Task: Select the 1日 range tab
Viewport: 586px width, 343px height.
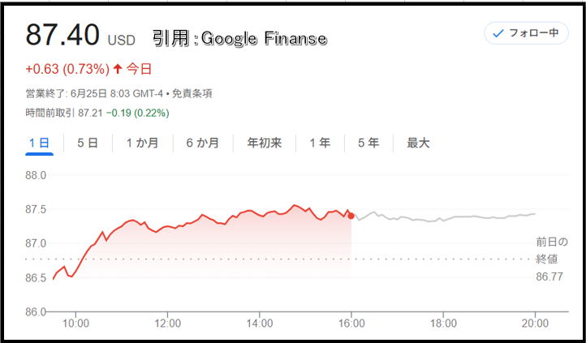Action: pyautogui.click(x=39, y=143)
